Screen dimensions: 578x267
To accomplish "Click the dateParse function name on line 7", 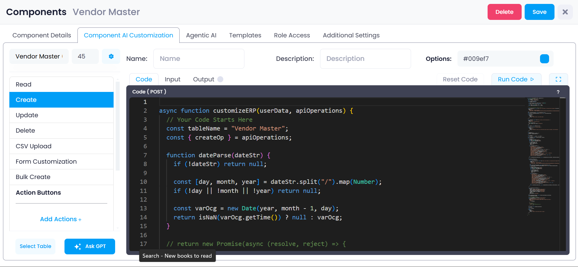I will point(215,155).
